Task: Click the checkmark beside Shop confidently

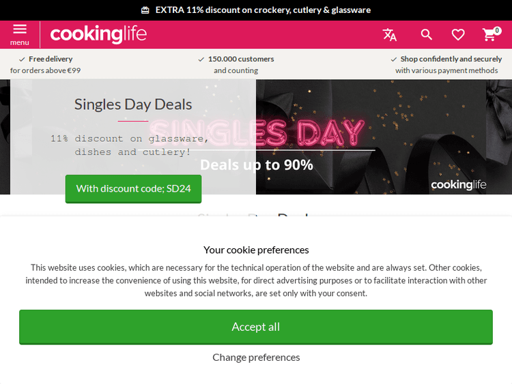Action: coord(394,59)
